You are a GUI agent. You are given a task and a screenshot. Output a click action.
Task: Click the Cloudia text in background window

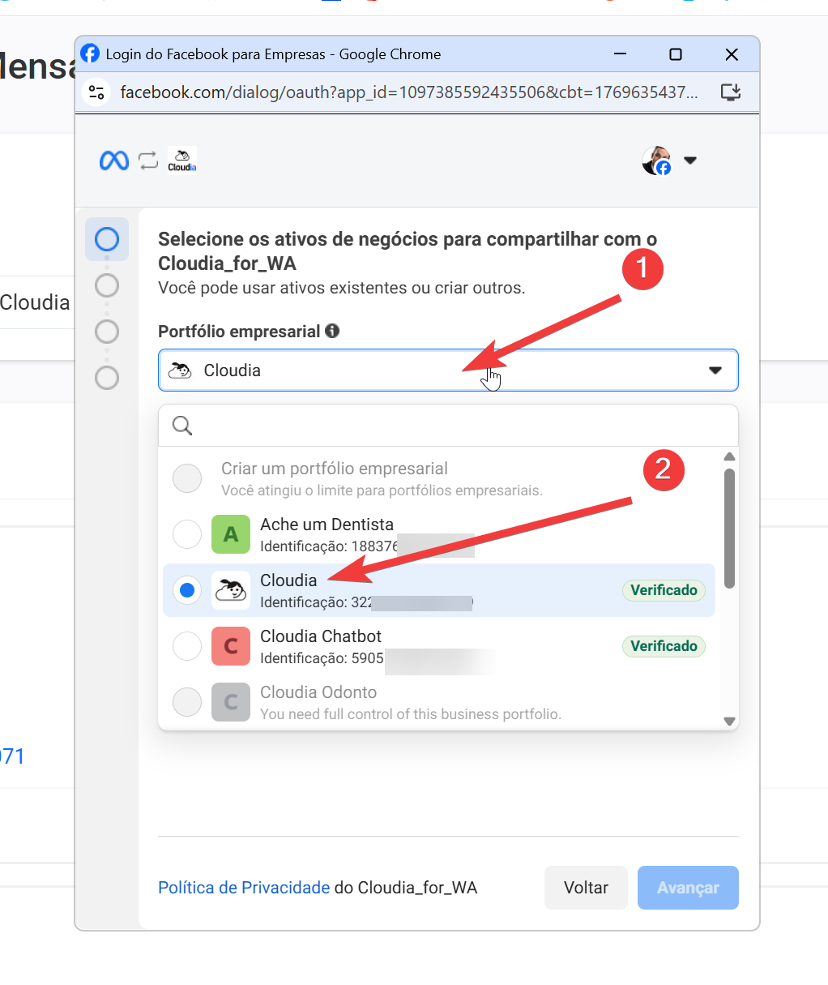click(35, 302)
